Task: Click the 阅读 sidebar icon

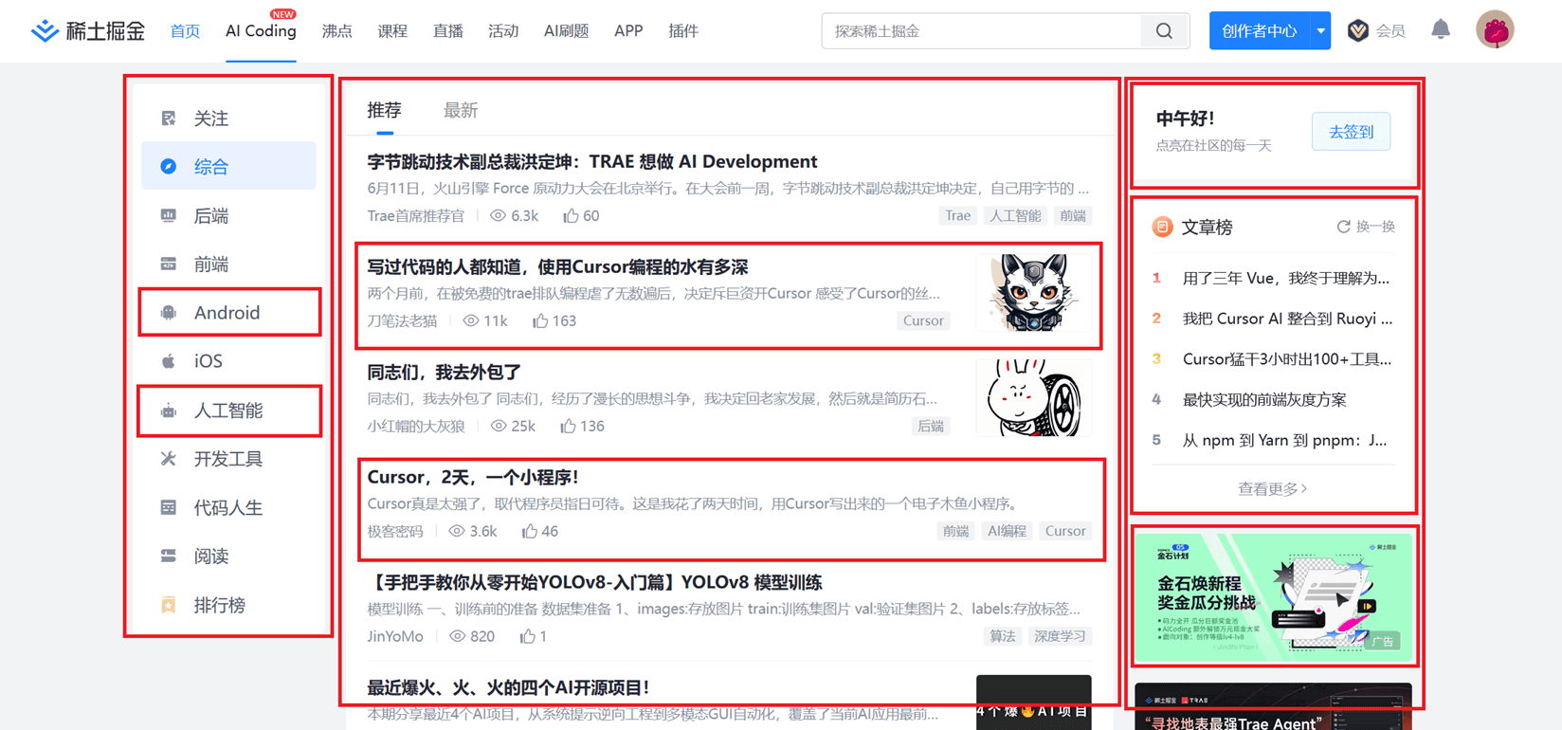Action: click(169, 557)
